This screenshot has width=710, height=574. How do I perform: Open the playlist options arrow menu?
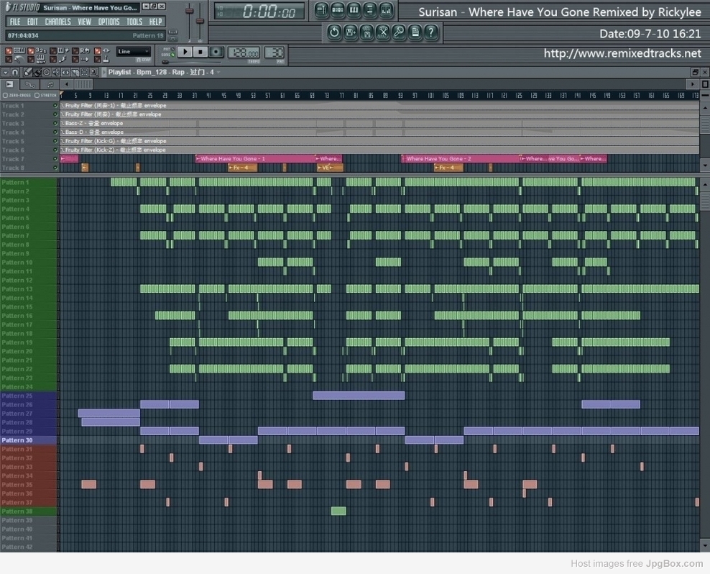click(x=5, y=72)
